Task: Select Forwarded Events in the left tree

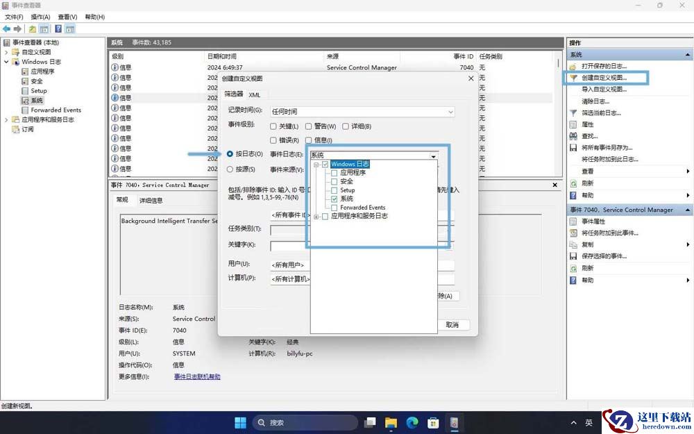Action: (x=56, y=110)
